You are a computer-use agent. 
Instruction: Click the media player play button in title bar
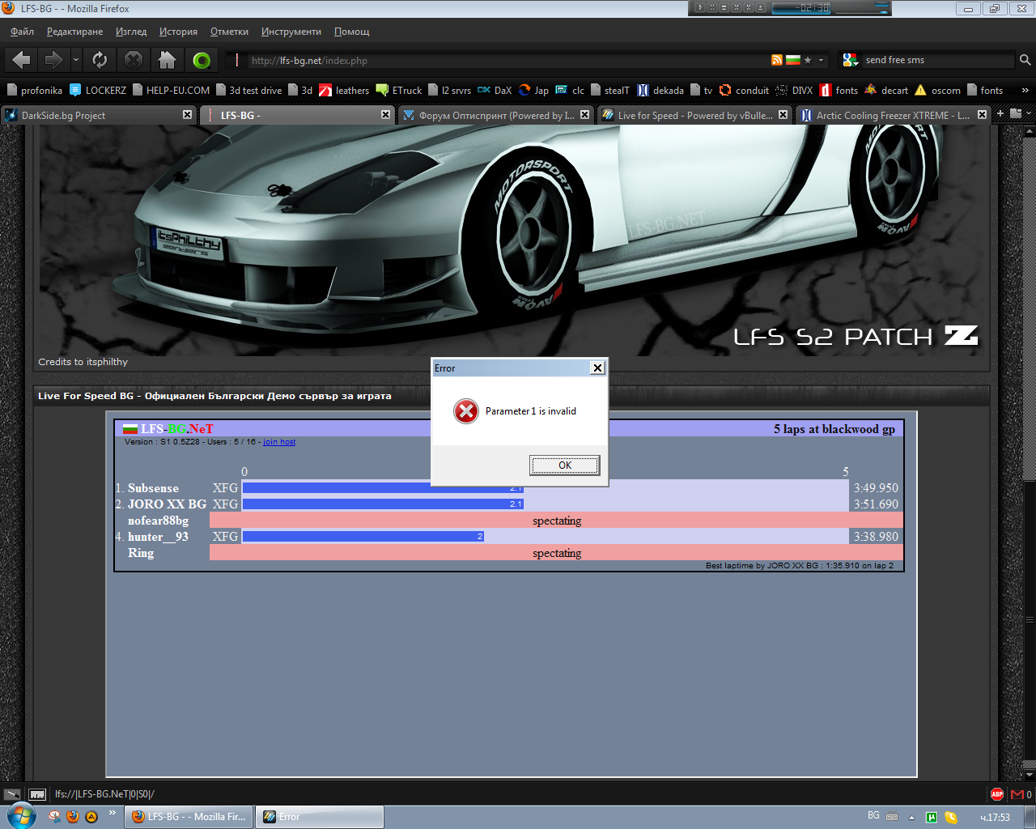pyautogui.click(x=700, y=8)
